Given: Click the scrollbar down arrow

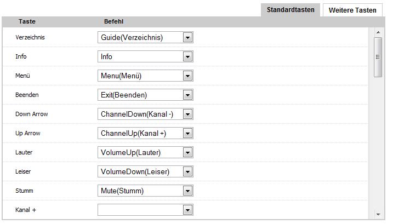Looking at the screenshot, I should click(378, 214).
